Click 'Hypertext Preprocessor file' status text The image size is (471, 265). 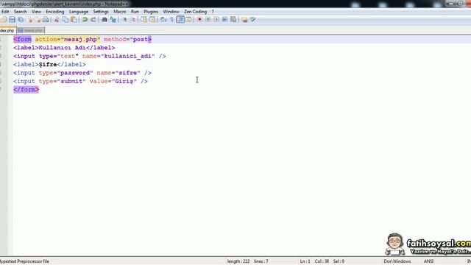(x=24, y=261)
